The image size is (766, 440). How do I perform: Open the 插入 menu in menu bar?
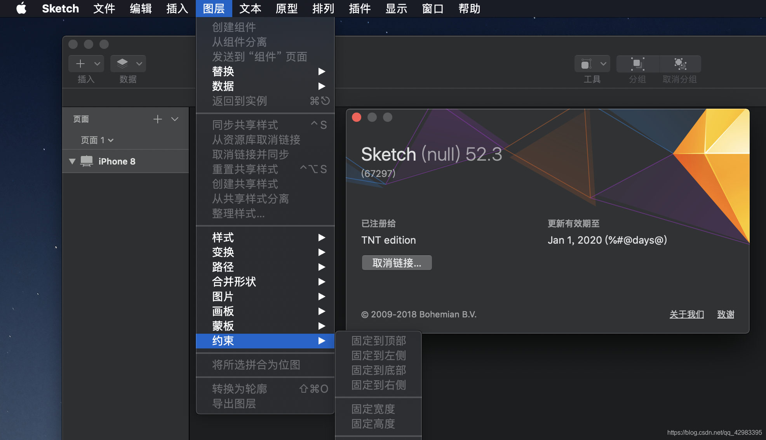(177, 8)
